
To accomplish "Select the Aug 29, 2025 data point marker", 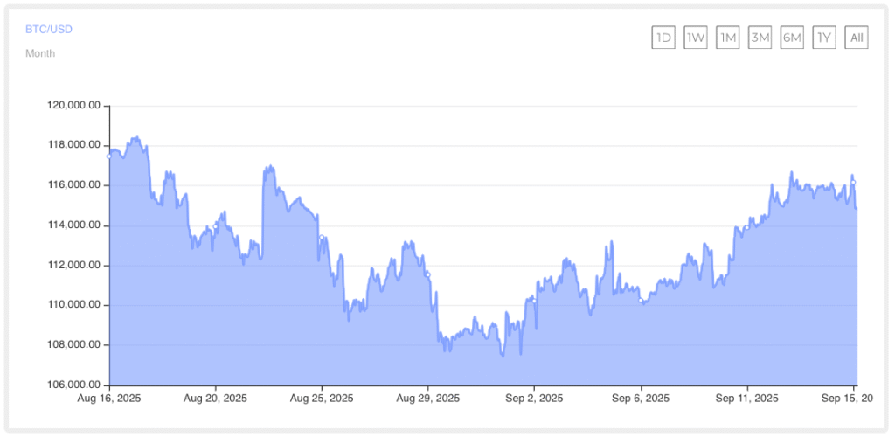I will click(x=427, y=274).
